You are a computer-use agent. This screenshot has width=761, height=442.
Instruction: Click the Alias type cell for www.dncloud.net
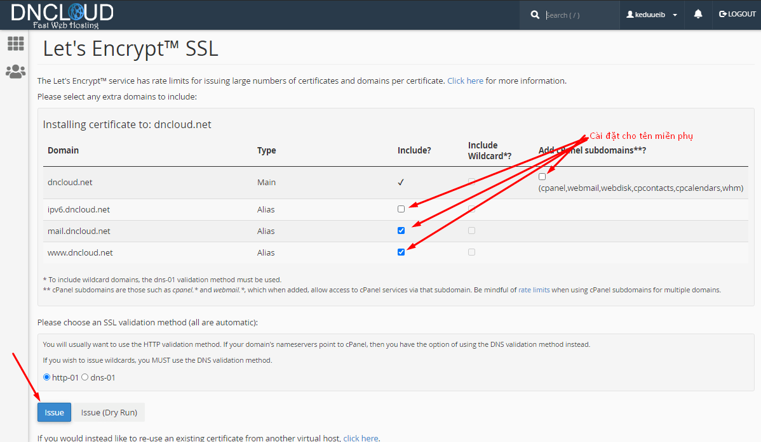(266, 252)
